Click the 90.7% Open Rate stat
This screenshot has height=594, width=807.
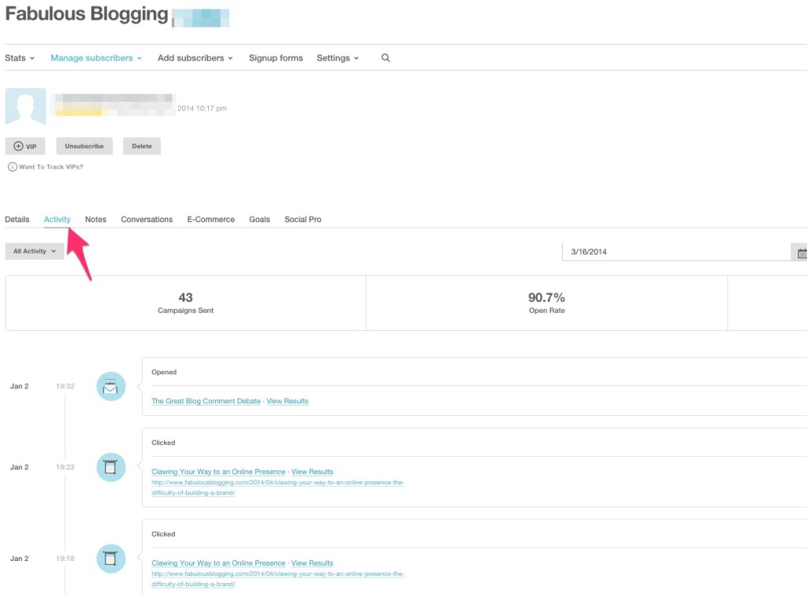[547, 303]
